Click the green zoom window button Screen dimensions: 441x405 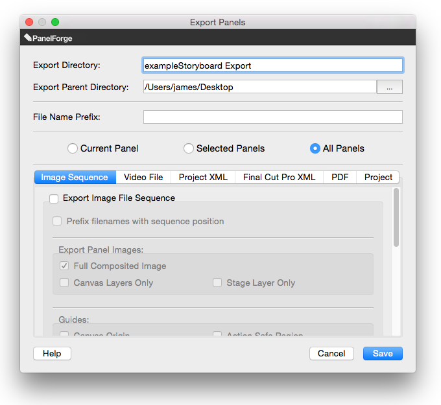[55, 22]
